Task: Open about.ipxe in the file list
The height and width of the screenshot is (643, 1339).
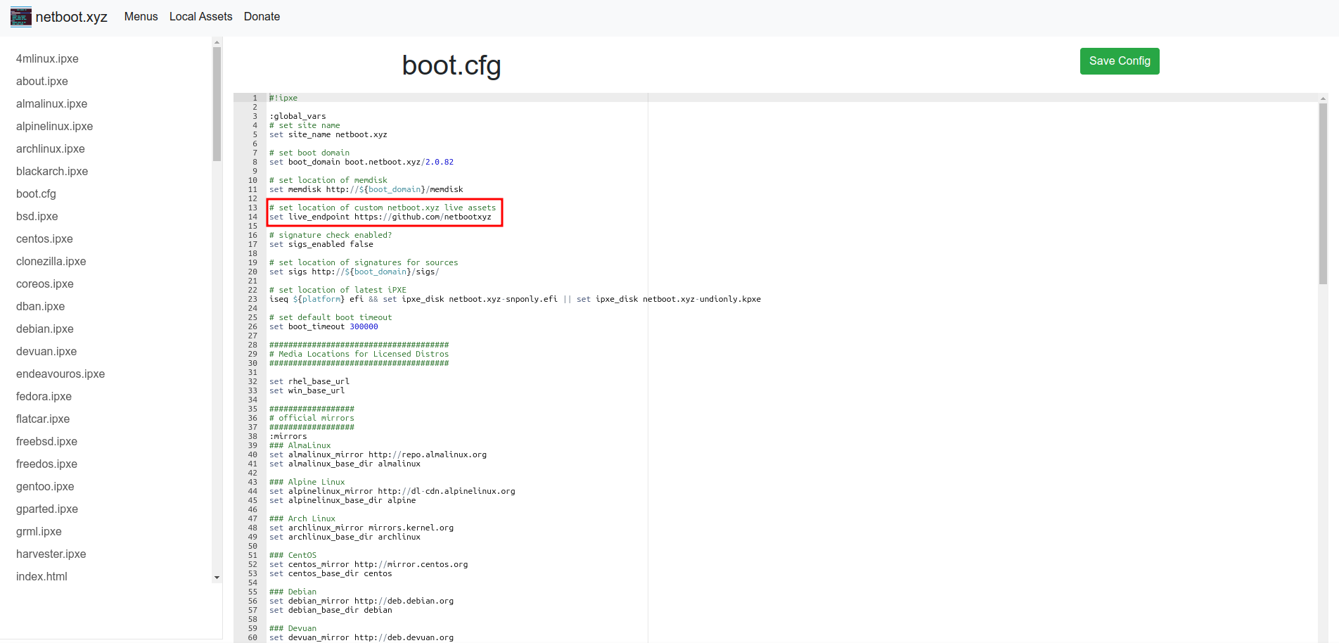Action: point(42,81)
